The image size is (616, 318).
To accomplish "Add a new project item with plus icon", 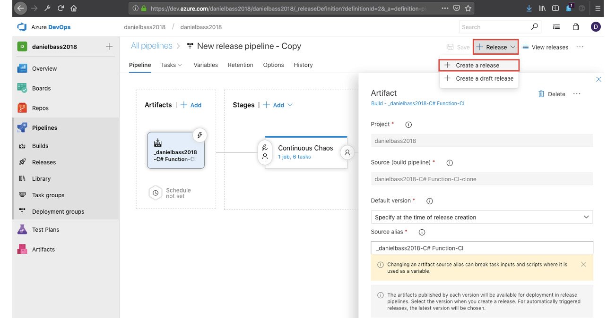I will click(109, 46).
